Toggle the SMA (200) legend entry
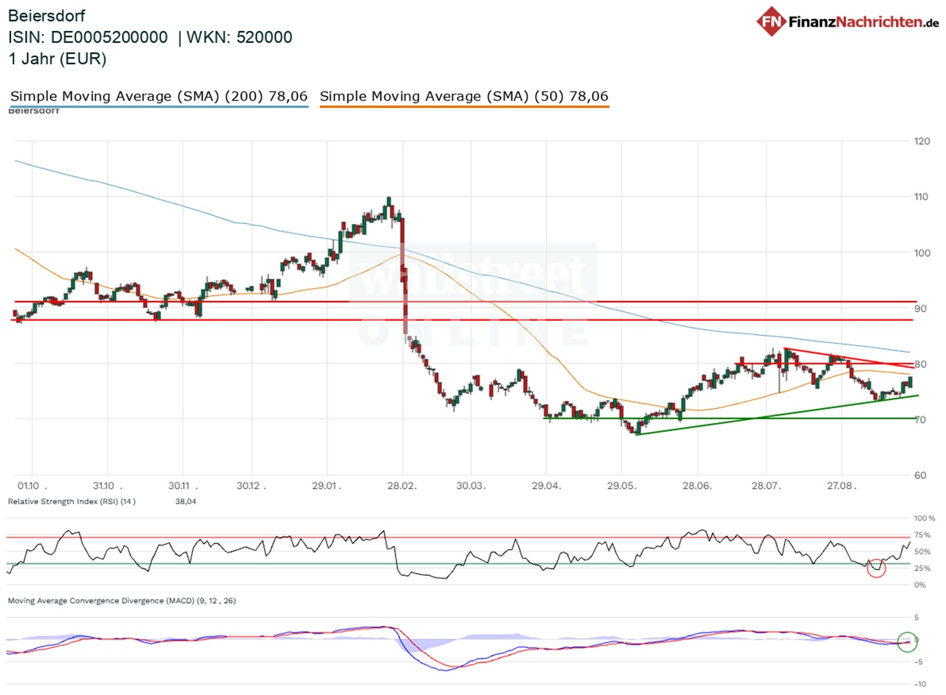The image size is (946, 695). 158,96
